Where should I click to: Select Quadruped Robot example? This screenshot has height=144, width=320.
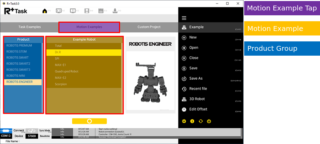coord(84,72)
